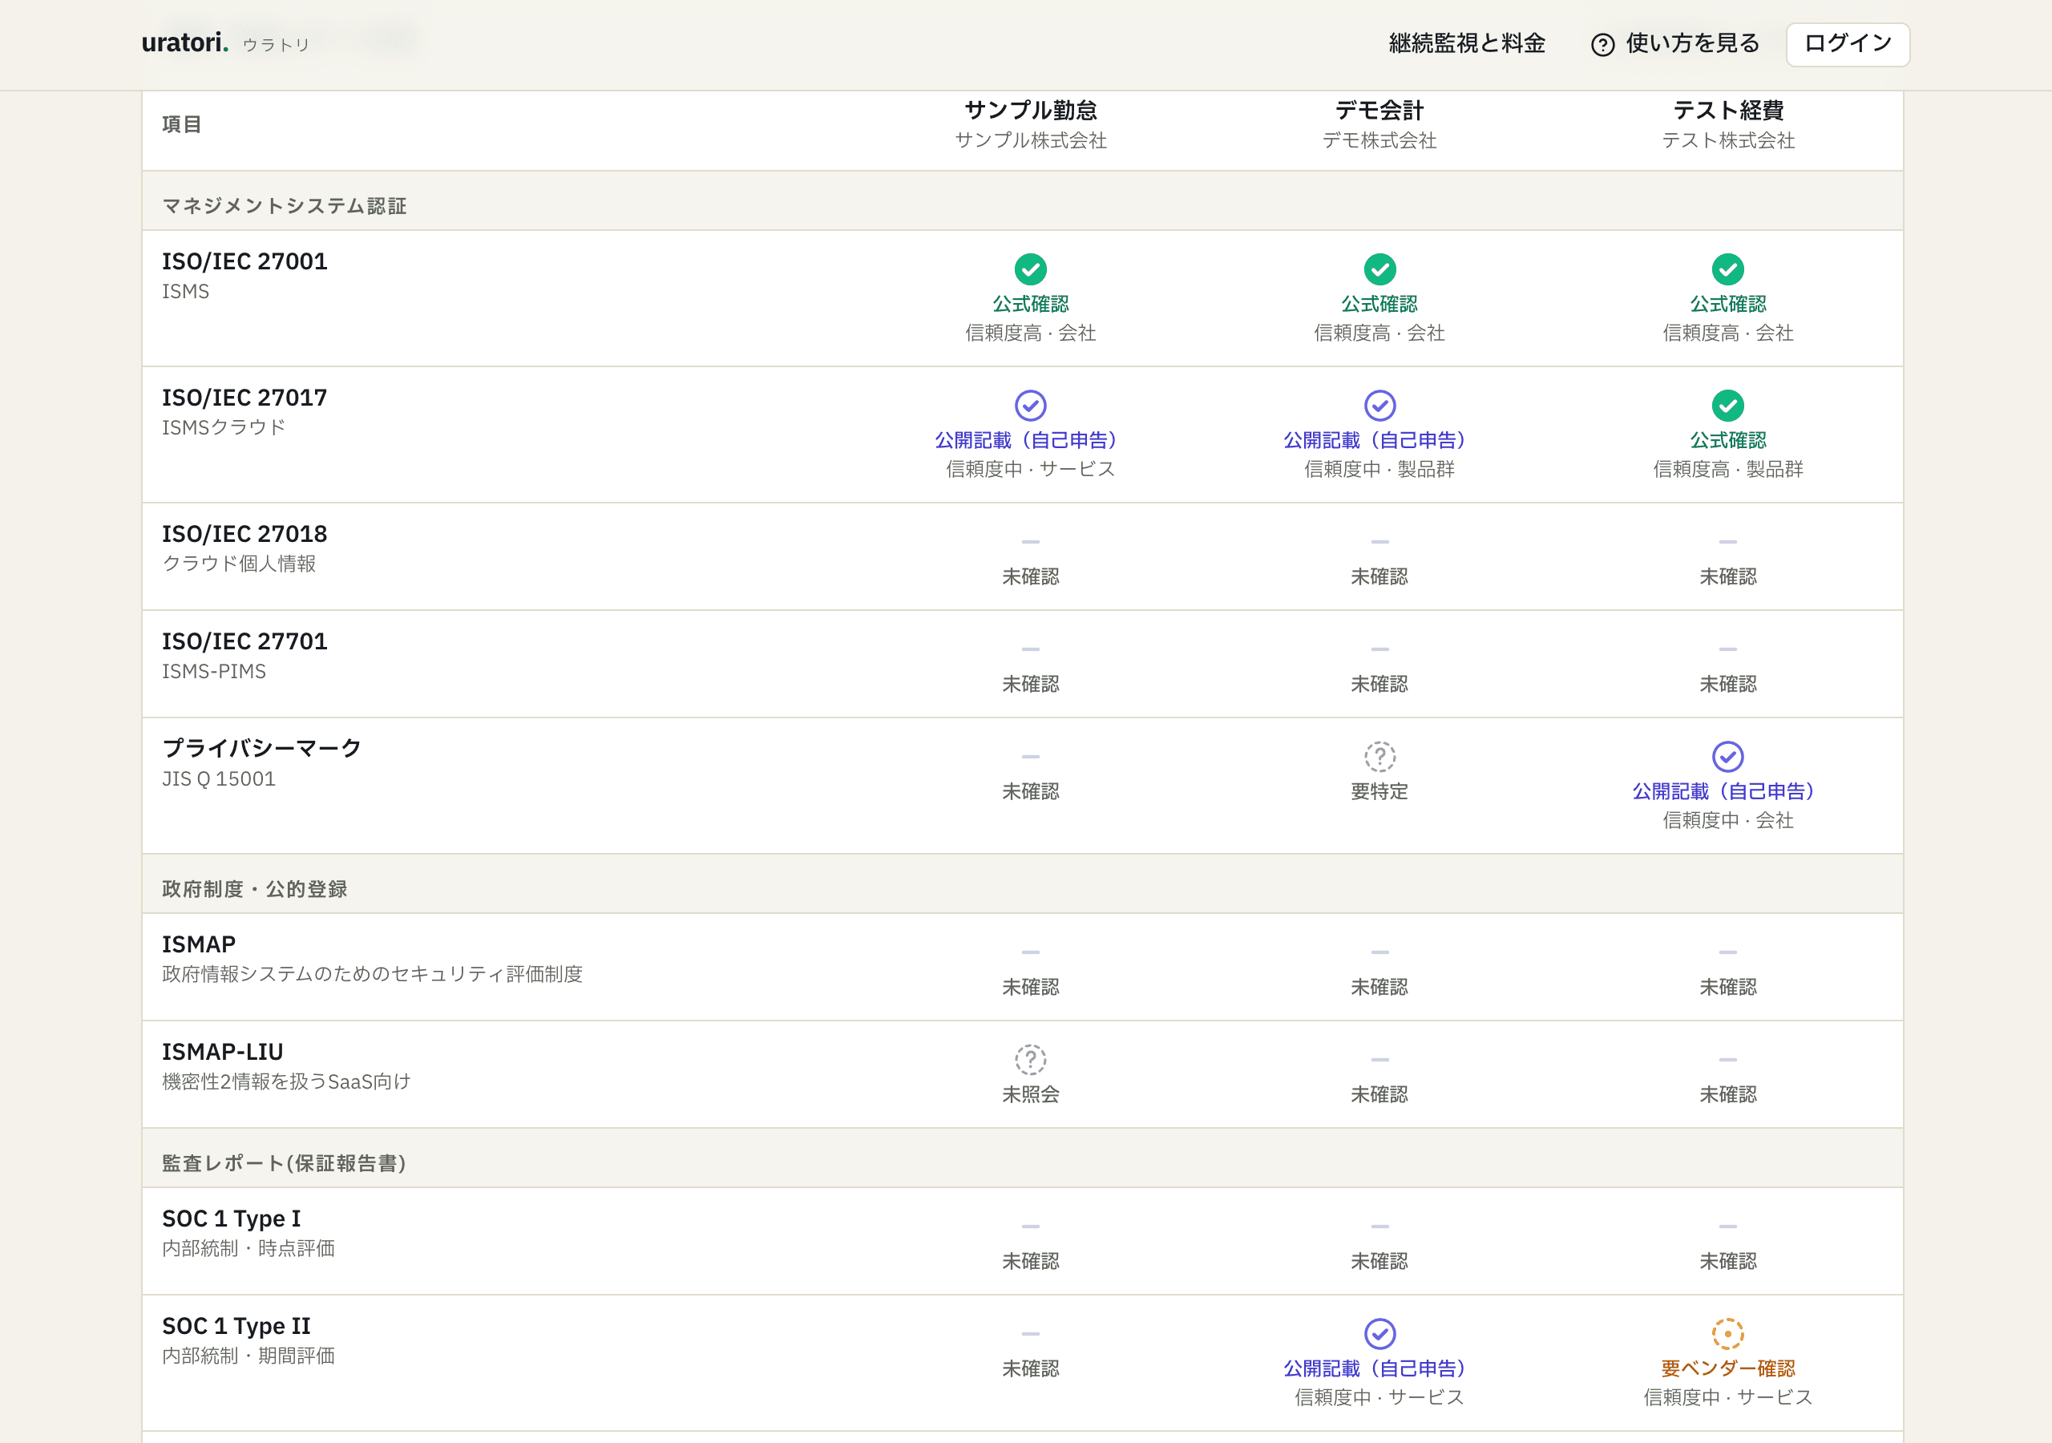Click 公式確認 for テスト経費 ISO/IEC 27017
The image size is (2052, 1443).
click(x=1727, y=440)
